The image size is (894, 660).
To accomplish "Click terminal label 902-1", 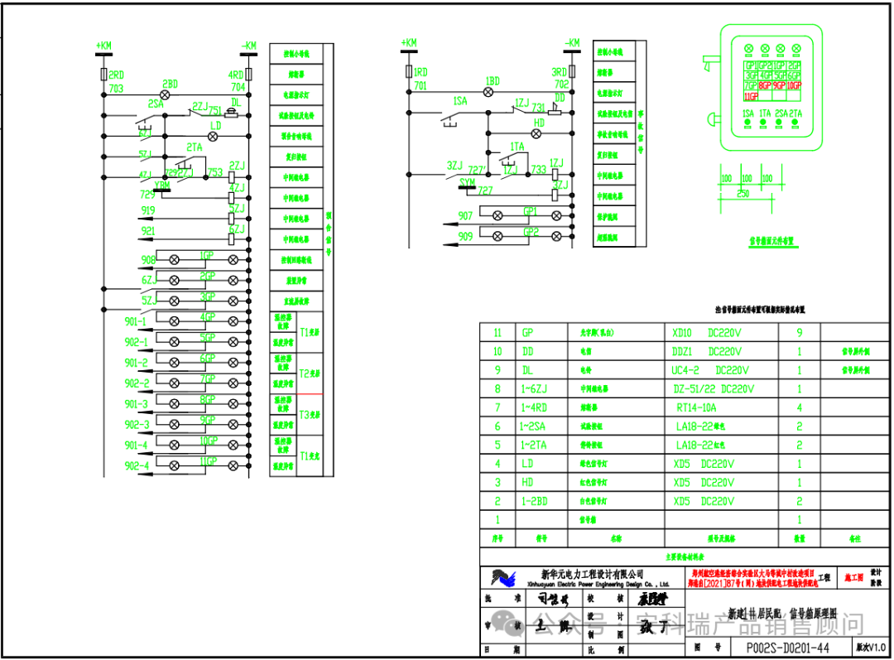I will 137,342.
